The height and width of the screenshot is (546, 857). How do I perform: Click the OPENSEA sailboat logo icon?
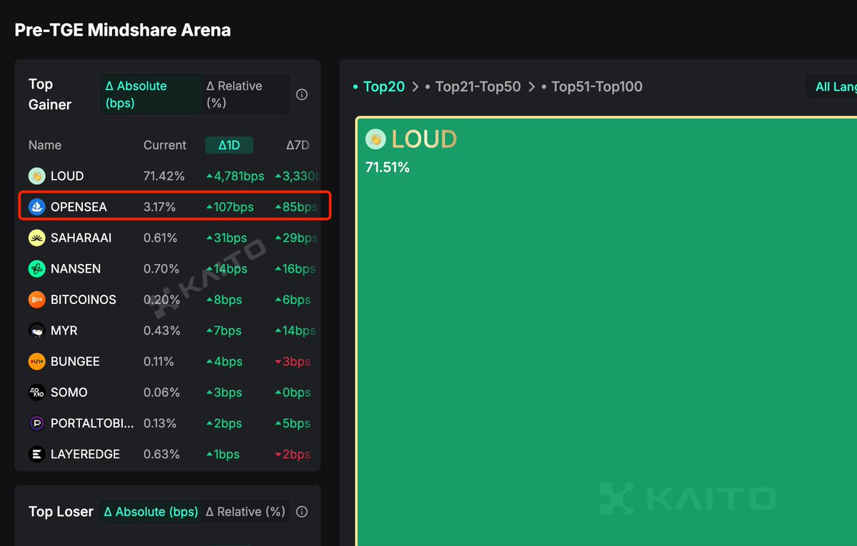point(37,207)
